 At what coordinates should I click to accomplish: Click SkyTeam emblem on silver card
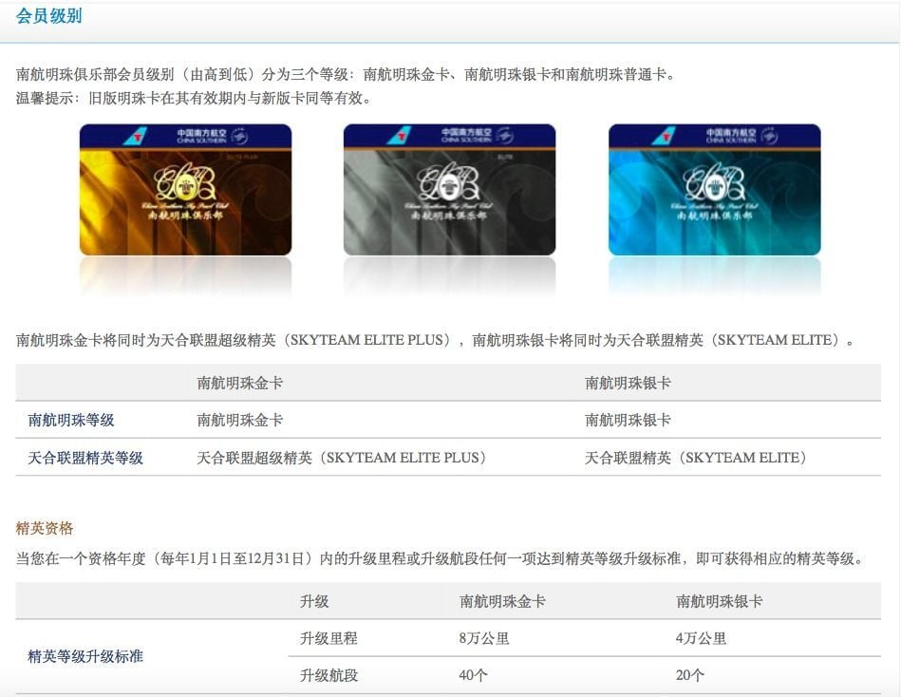point(504,136)
